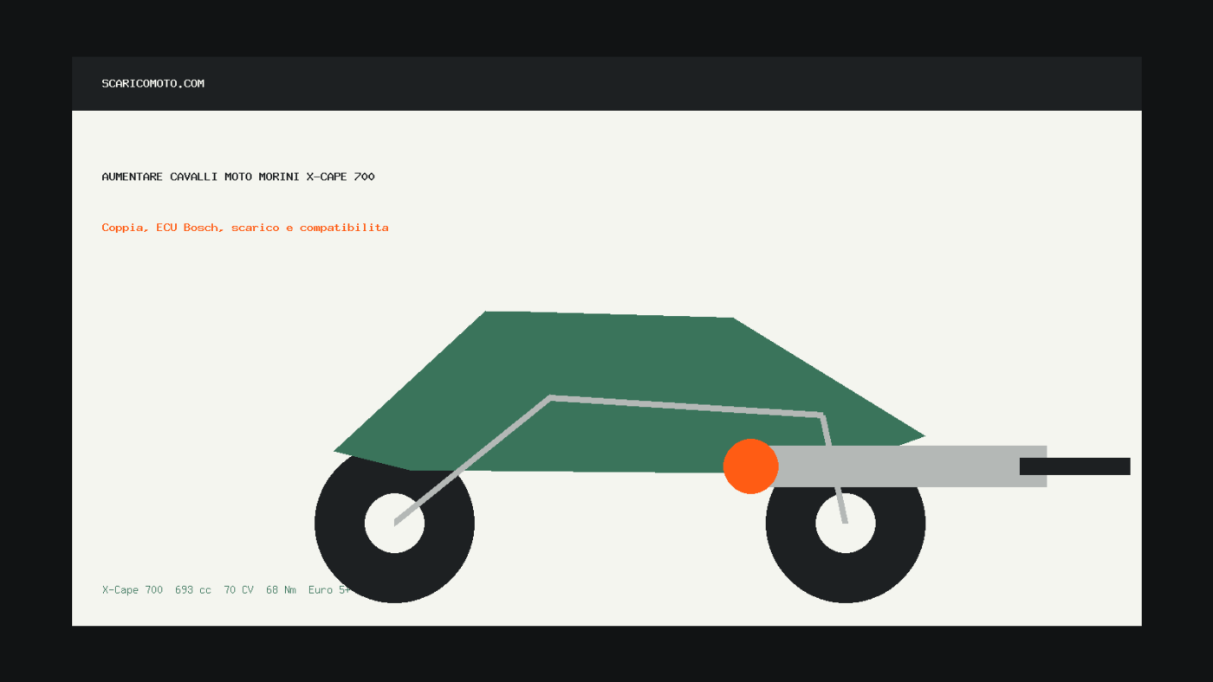
Task: Click the SCARICOMOTO.COM site name
Action: pyautogui.click(x=153, y=84)
